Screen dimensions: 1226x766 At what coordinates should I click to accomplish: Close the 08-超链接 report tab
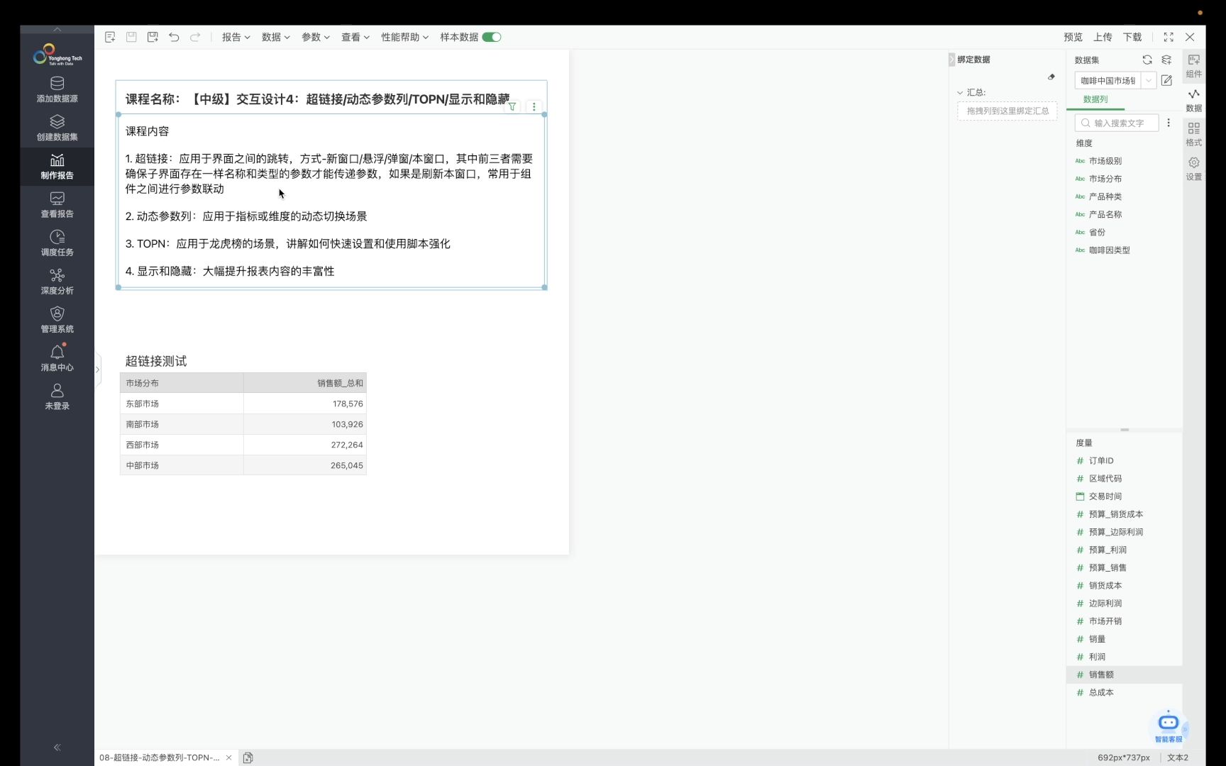click(x=228, y=757)
